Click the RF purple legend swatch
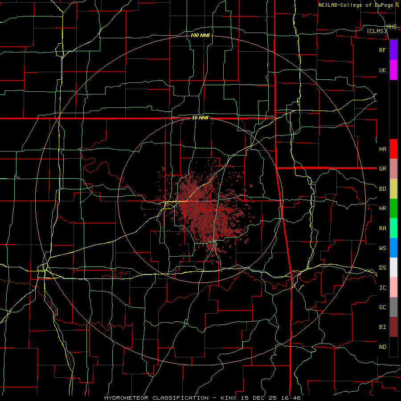Viewport: 401px width, 401px height. (x=393, y=50)
